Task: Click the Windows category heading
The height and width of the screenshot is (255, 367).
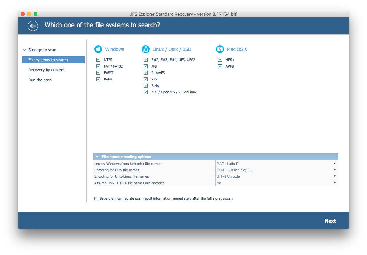Action: [x=114, y=49]
